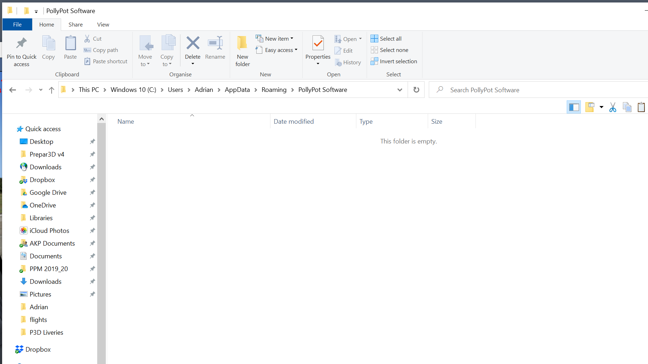The image size is (648, 364).
Task: Switch to the View ribbon tab
Action: (x=103, y=25)
